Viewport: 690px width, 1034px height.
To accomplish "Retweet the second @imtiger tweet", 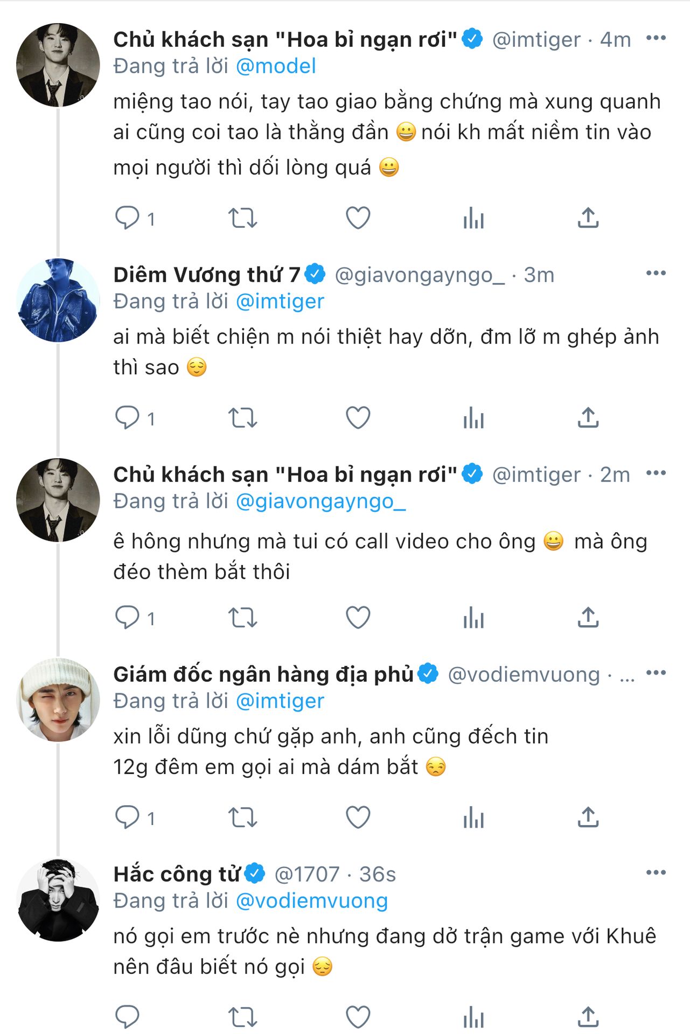I will [x=242, y=618].
